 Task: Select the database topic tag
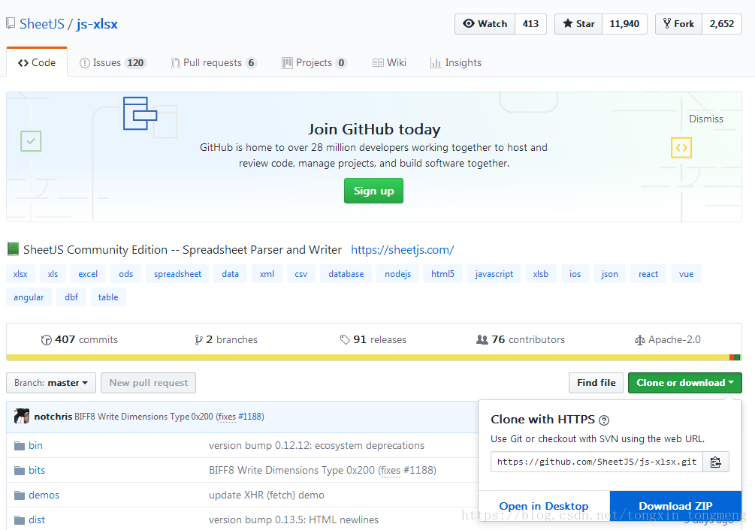346,274
